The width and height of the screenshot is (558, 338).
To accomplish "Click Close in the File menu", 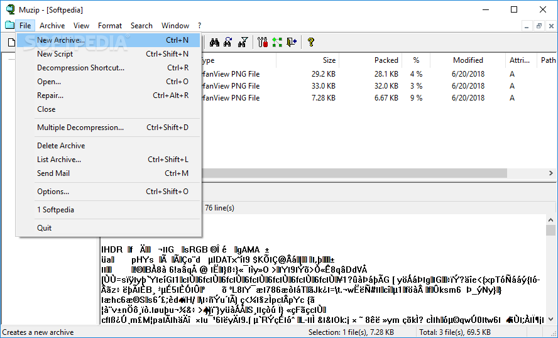I will click(x=109, y=109).
